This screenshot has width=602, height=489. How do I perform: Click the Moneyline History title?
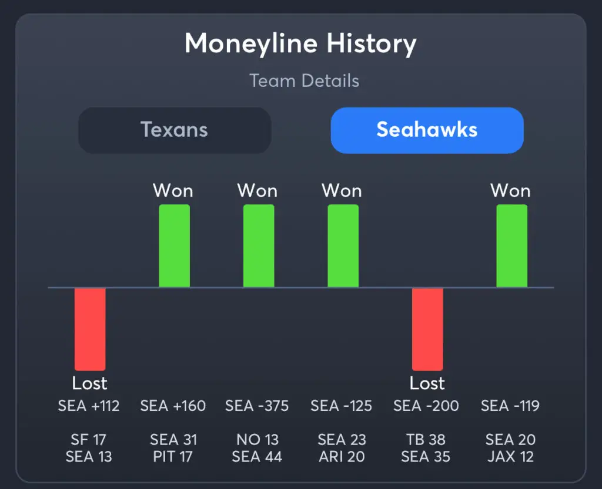pyautogui.click(x=300, y=44)
